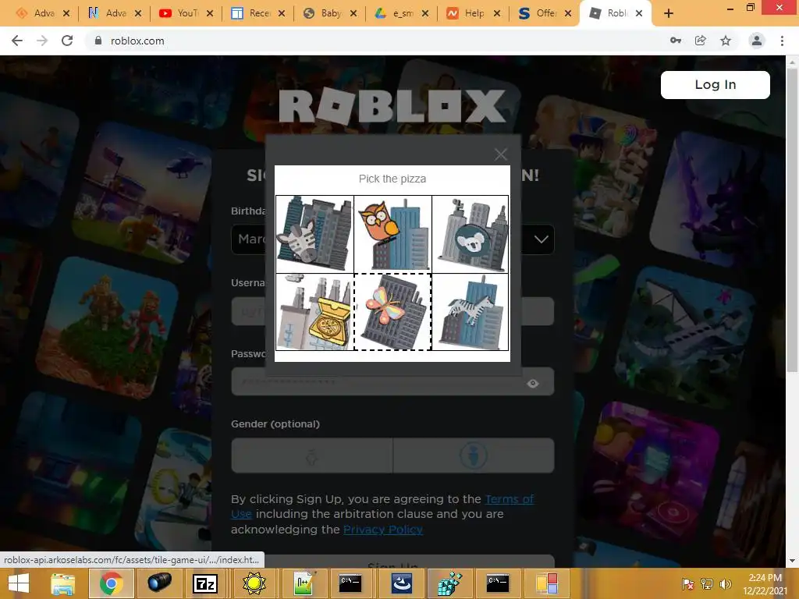Image resolution: width=799 pixels, height=599 pixels.
Task: Close the YouTube tab
Action: [x=210, y=14]
